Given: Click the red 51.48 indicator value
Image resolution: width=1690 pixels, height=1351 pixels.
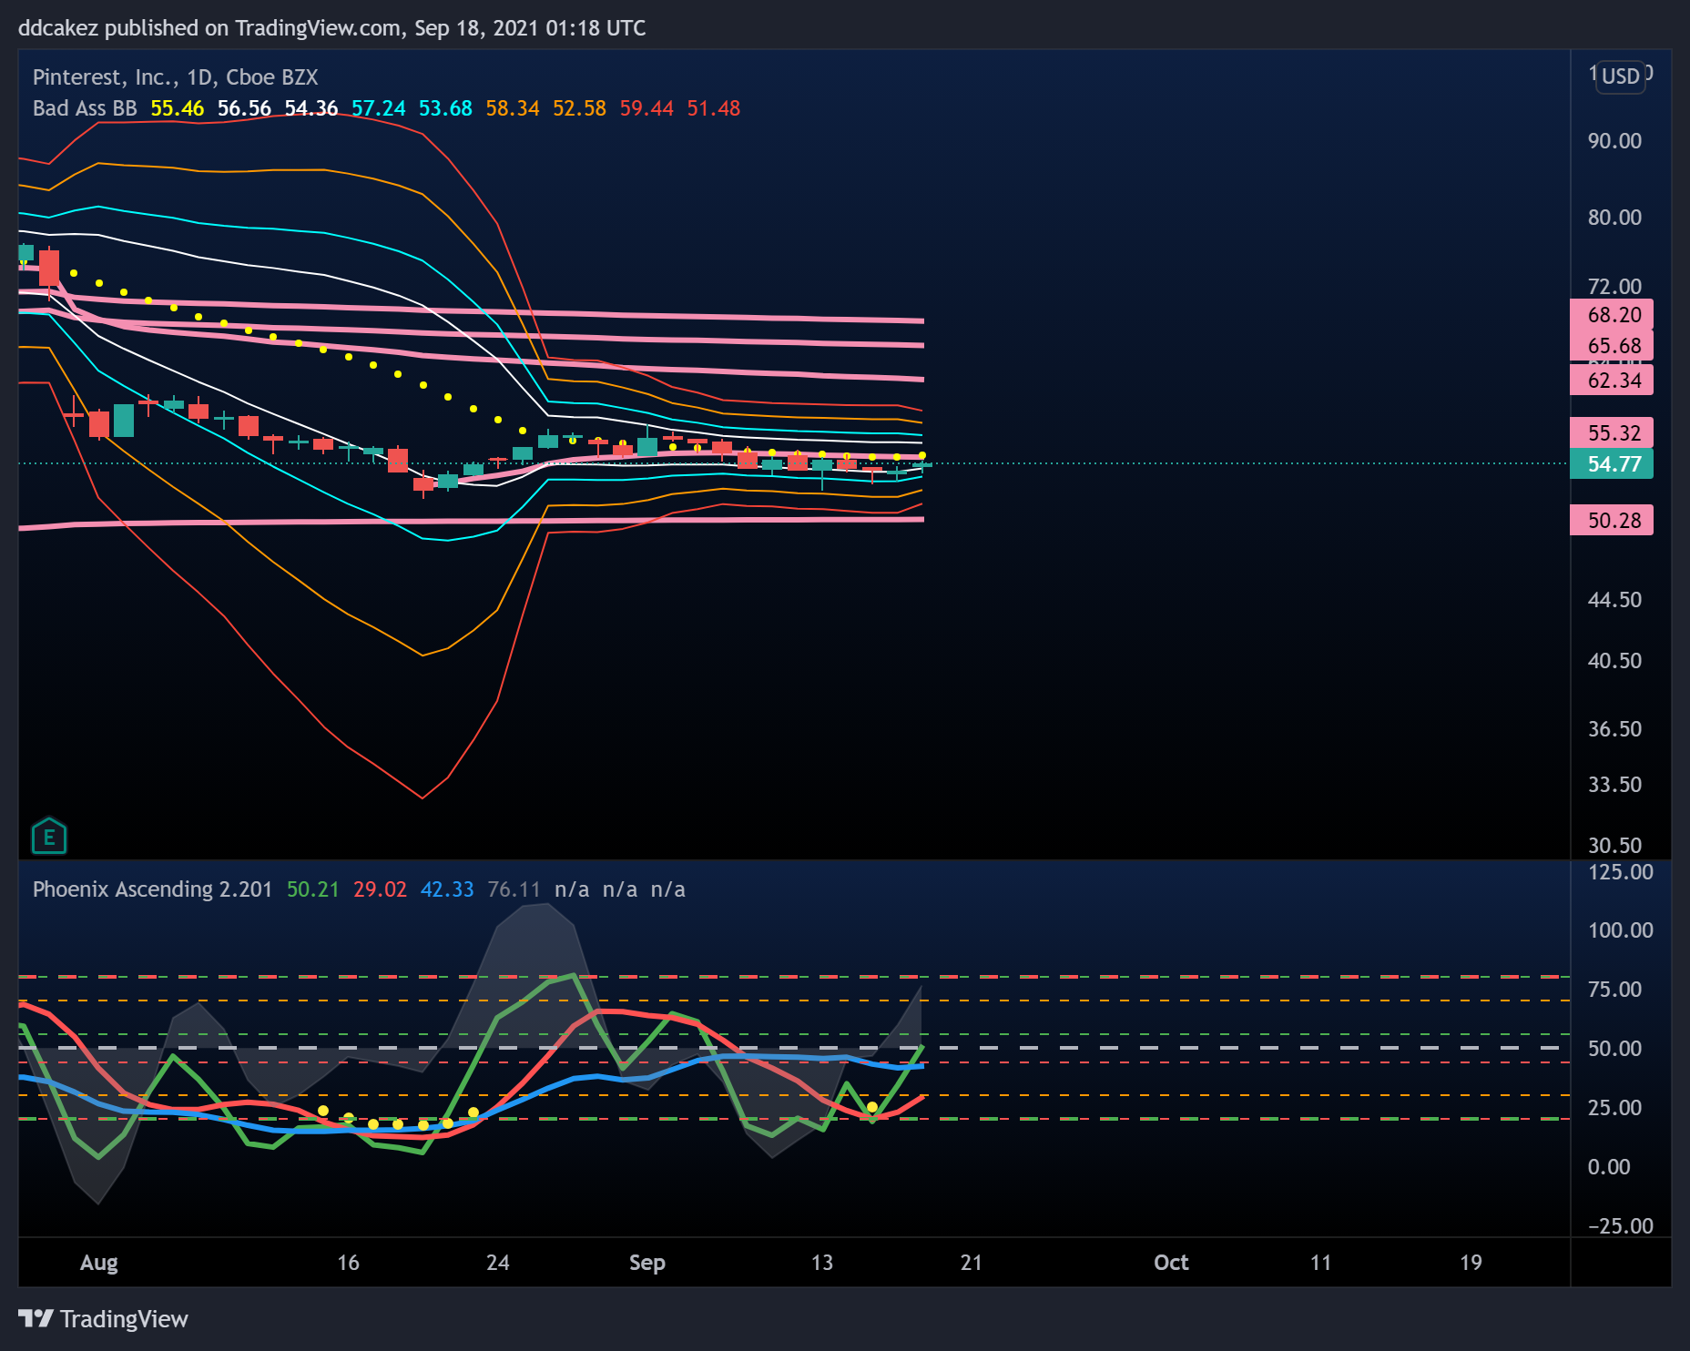Looking at the screenshot, I should click(x=714, y=108).
